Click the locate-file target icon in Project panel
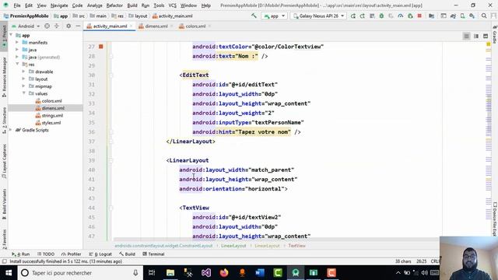Viewport: 498px width, 280px height. (47, 26)
